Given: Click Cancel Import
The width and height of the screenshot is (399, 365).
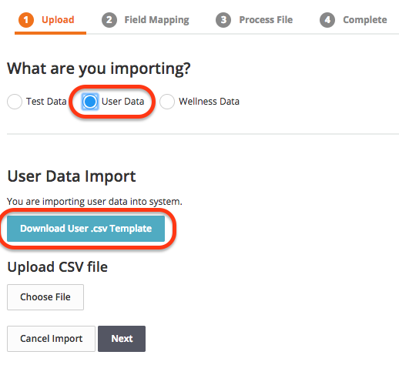Looking at the screenshot, I should point(51,339).
